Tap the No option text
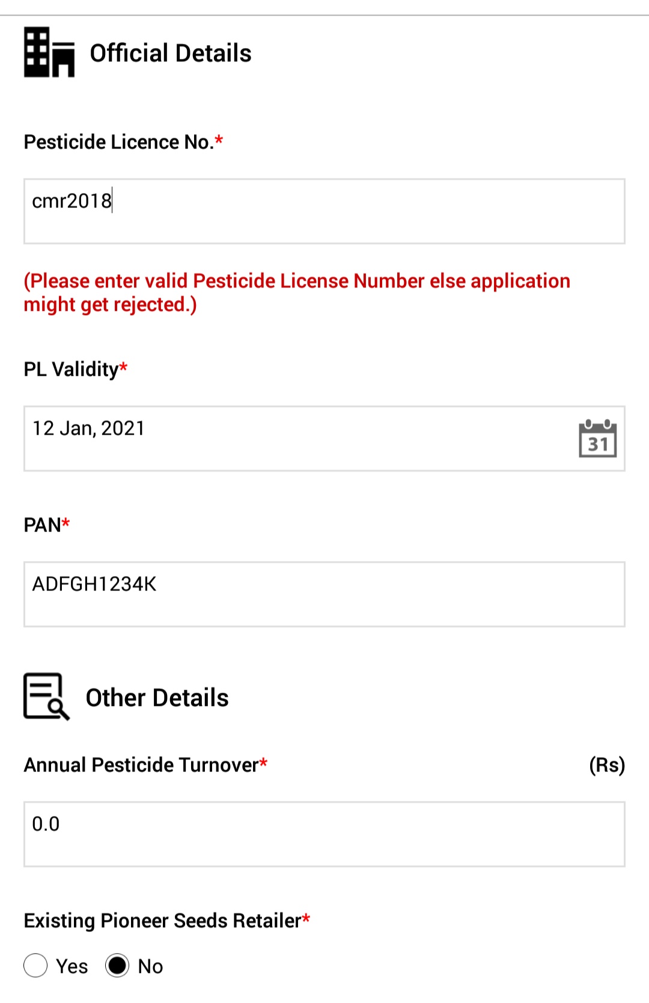The height and width of the screenshot is (1003, 649). (150, 966)
